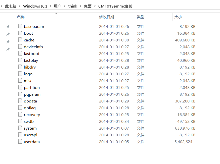The width and height of the screenshot is (220, 164).
Task: Click the qbdata file icon
Action: [20, 101]
